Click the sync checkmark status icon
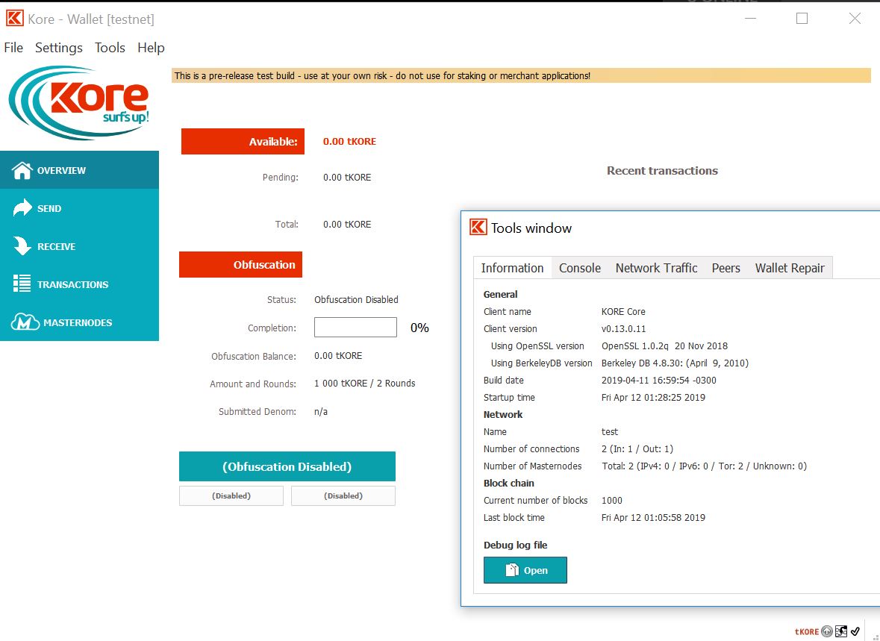880x641 pixels. [x=855, y=631]
